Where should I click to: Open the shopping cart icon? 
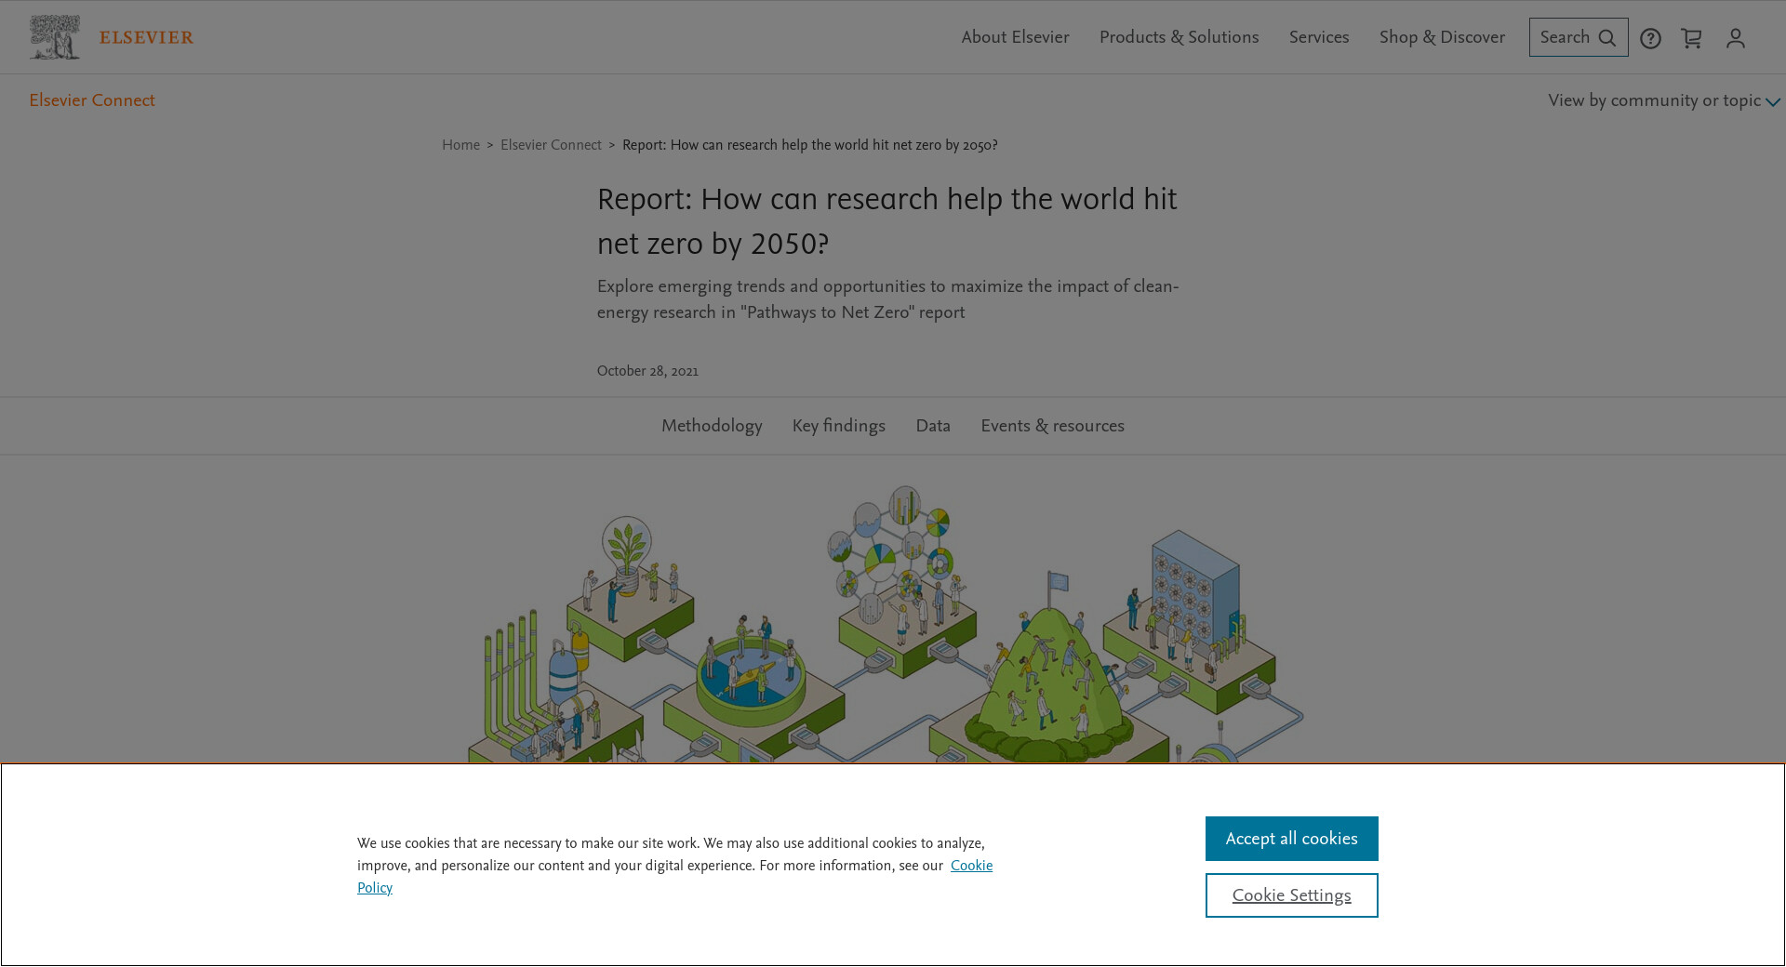[1691, 38]
